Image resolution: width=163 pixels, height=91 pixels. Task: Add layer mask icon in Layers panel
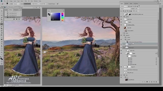pyautogui.click(x=147, y=82)
